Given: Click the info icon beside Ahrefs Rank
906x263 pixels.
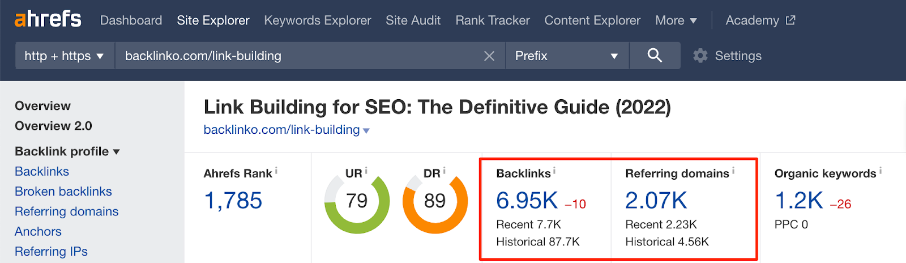Looking at the screenshot, I should pos(276,170).
